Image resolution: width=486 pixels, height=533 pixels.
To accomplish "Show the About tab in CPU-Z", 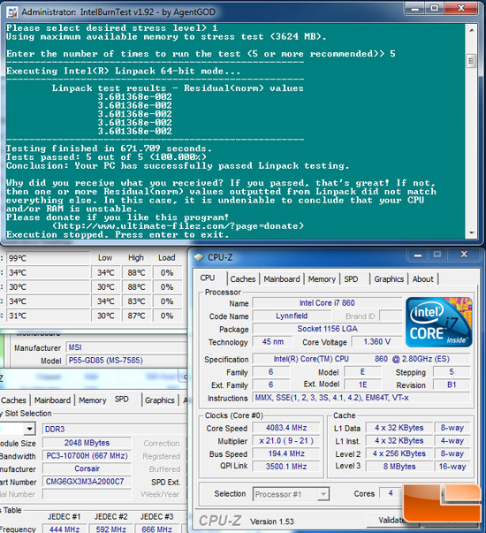I will coord(423,279).
